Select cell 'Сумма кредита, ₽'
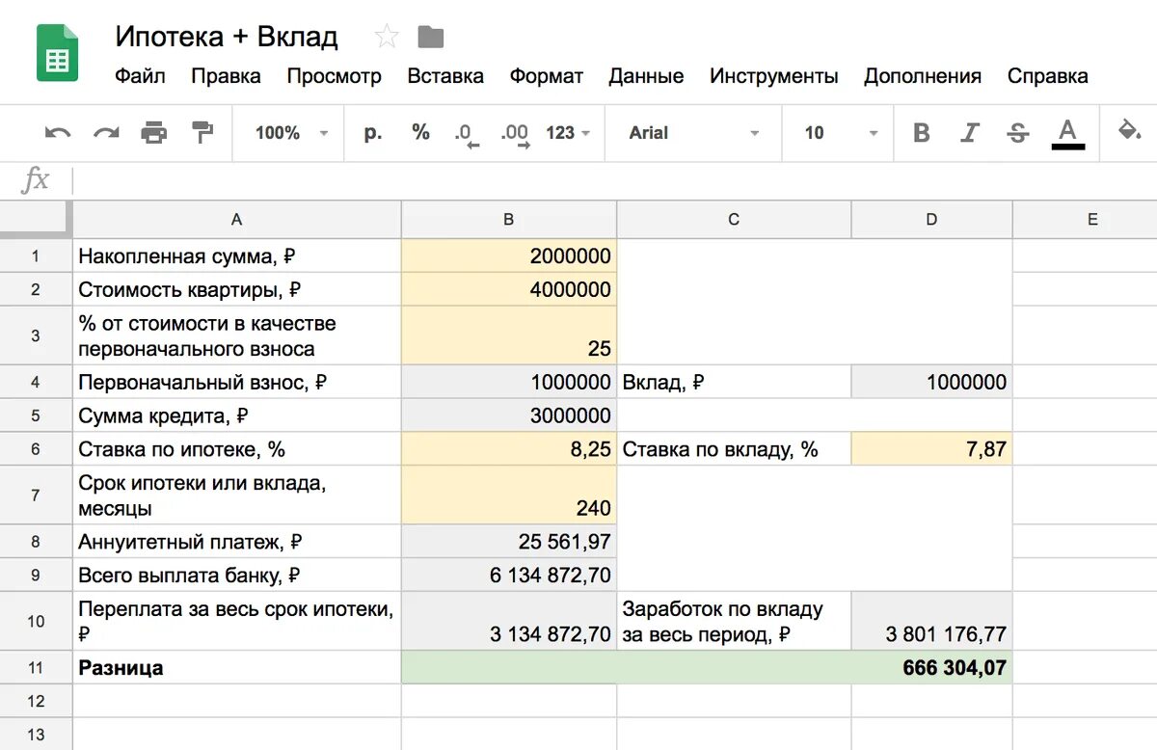The image size is (1157, 750). [237, 415]
